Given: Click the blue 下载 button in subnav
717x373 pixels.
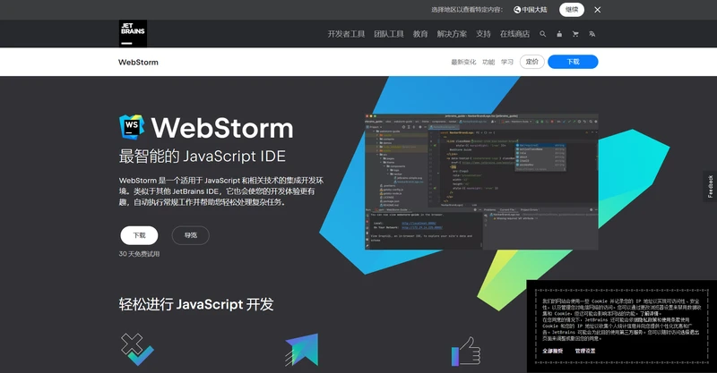Looking at the screenshot, I should point(573,62).
